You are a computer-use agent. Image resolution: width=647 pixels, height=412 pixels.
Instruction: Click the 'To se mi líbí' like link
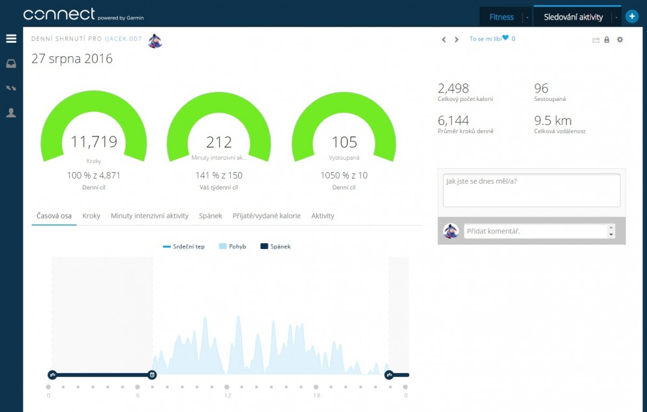coord(485,39)
